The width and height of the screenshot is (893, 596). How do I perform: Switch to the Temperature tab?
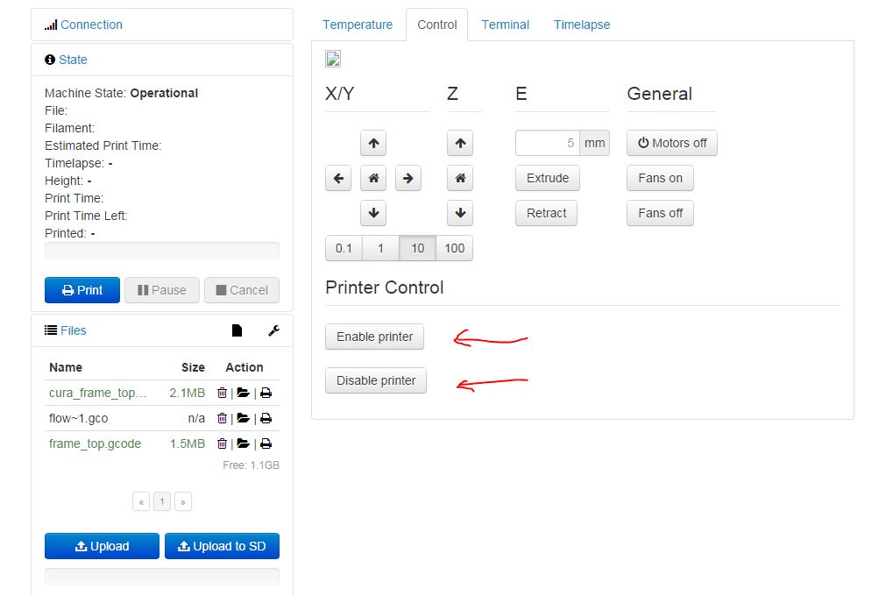358,25
